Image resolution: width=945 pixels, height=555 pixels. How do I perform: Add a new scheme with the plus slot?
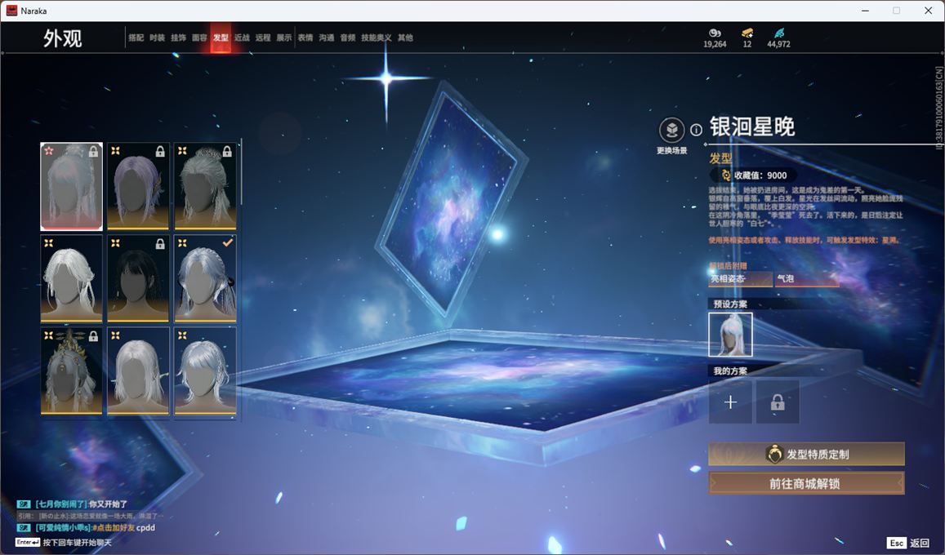[x=730, y=402]
